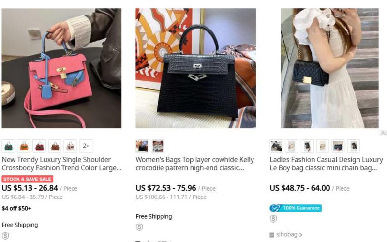Select the fifth thumbnail under Le Boy bag

[338, 146]
